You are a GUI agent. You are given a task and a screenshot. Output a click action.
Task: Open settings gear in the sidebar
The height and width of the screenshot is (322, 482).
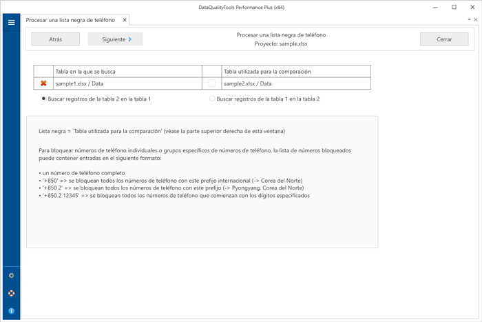tap(12, 276)
